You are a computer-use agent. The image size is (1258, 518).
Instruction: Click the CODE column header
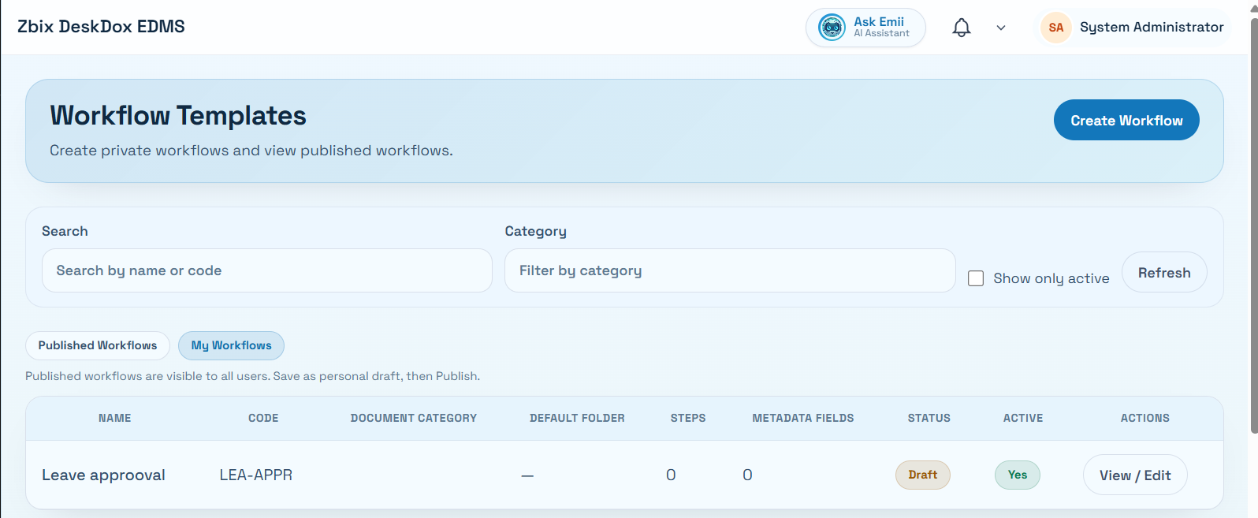263,418
